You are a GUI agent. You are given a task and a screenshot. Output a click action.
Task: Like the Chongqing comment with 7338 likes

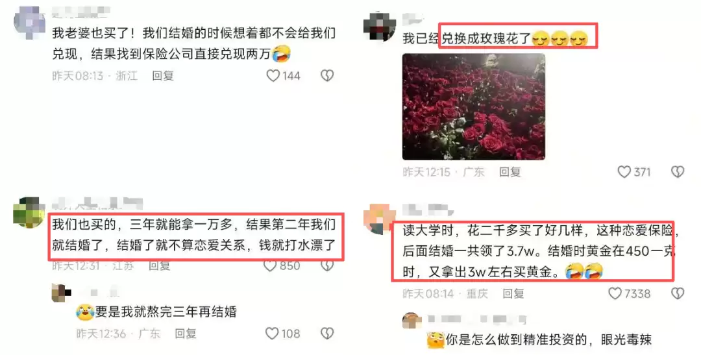615,293
